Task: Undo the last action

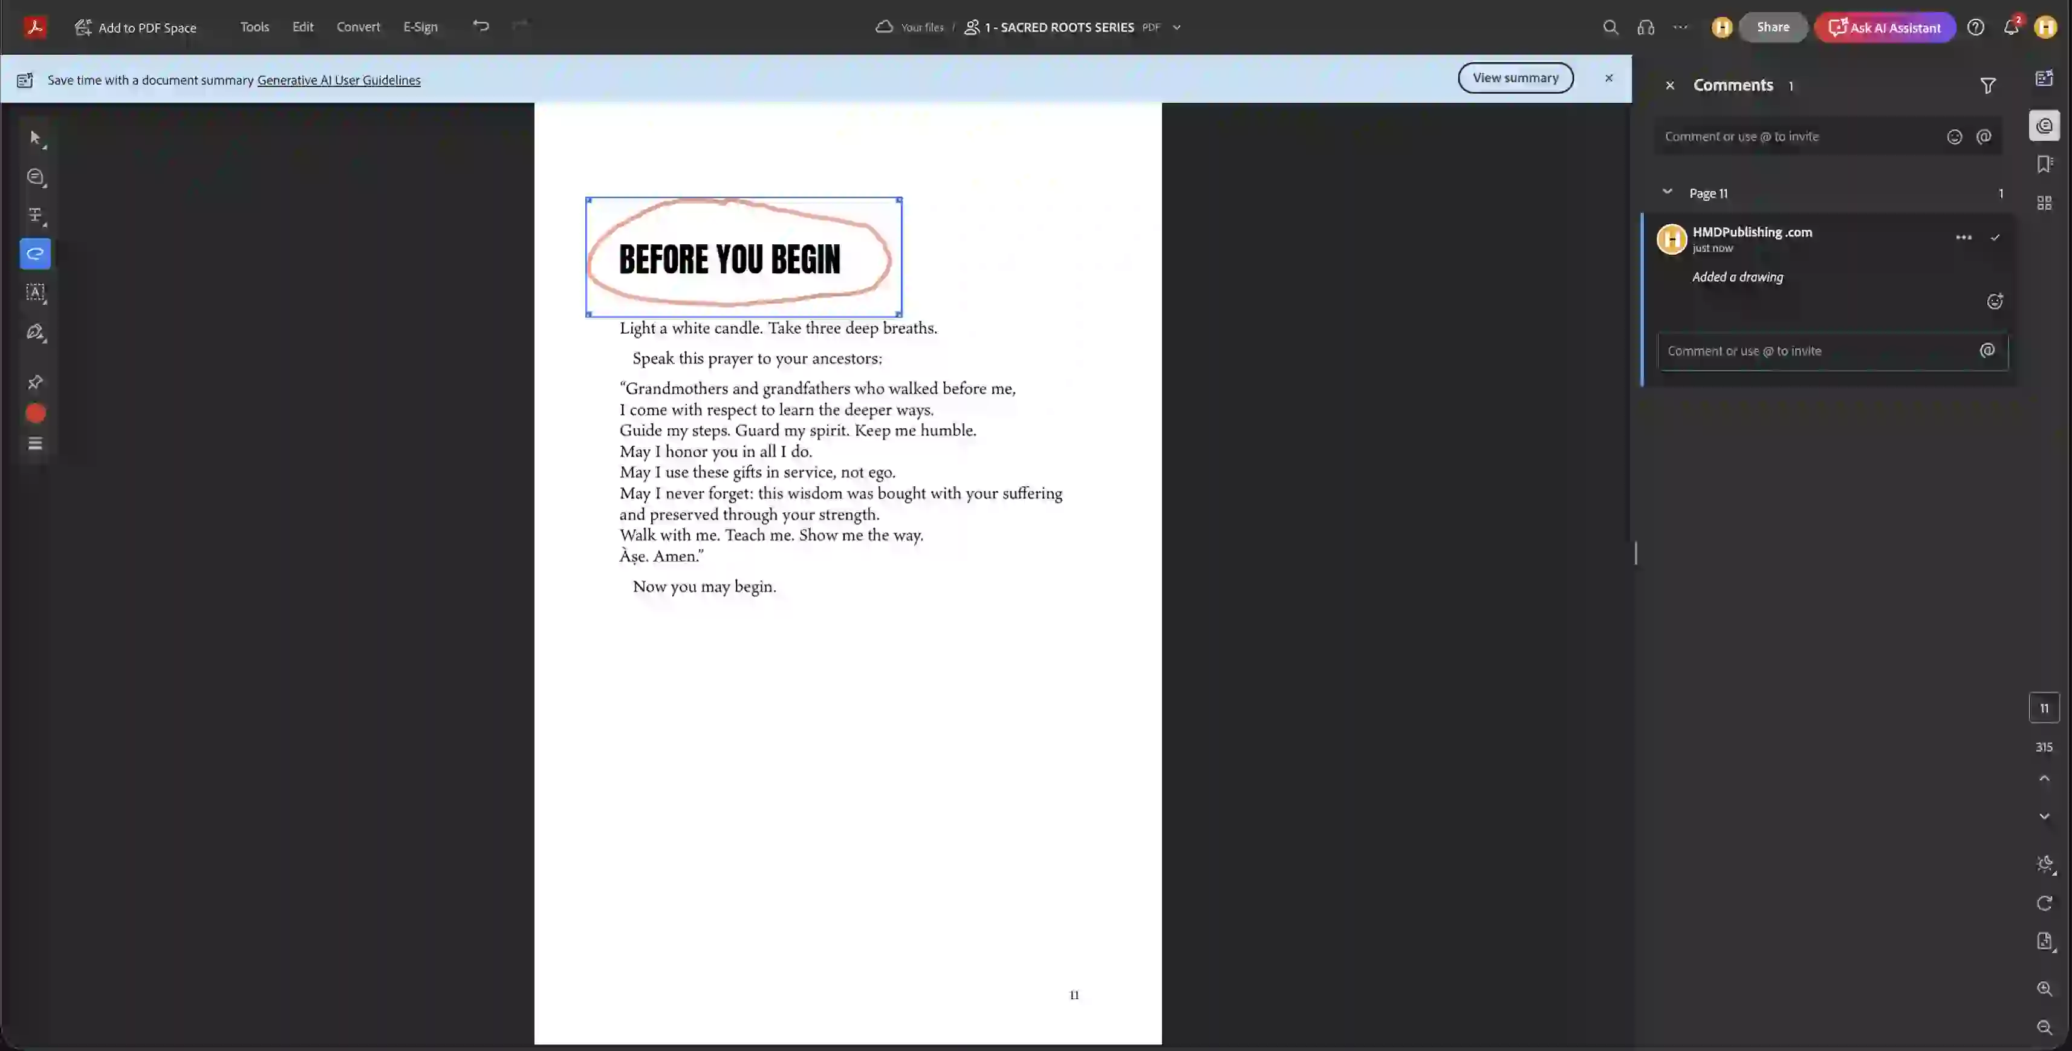Action: pyautogui.click(x=481, y=26)
